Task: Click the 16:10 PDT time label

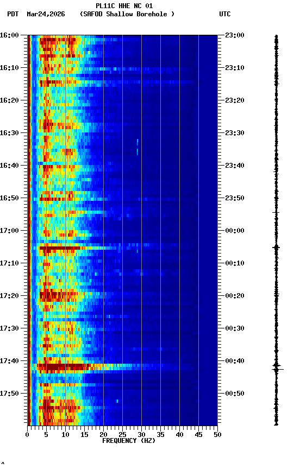Action: (x=9, y=68)
